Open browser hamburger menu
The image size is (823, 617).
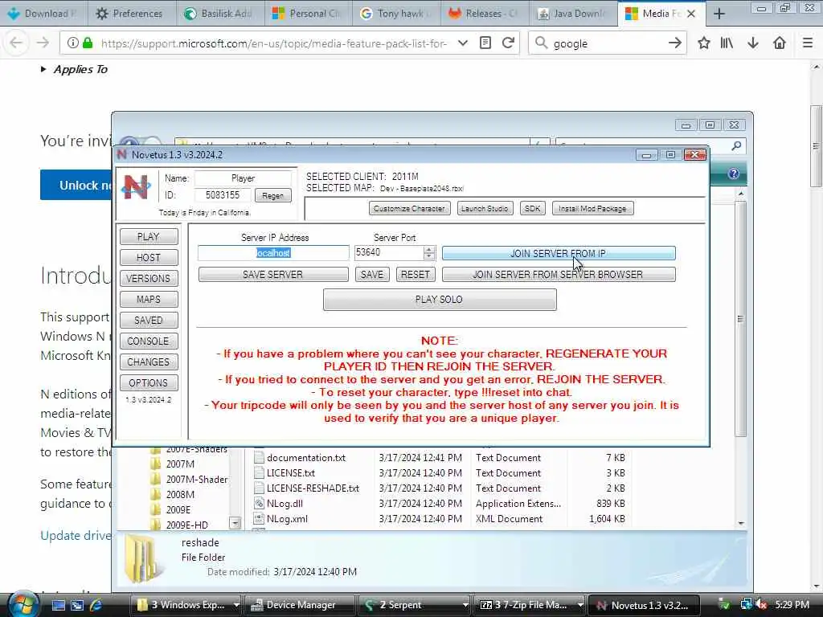click(x=808, y=43)
